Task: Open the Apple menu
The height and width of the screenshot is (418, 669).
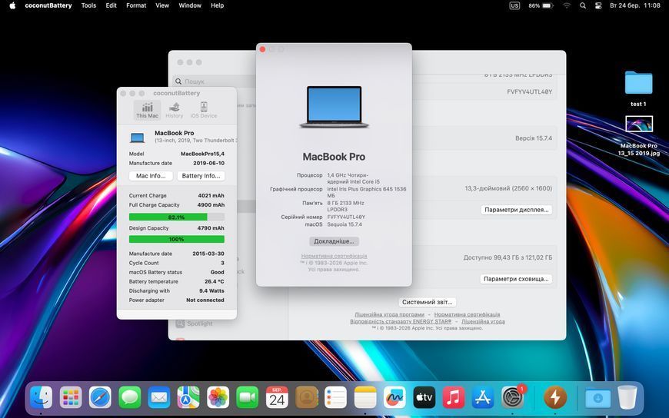Action: pos(12,5)
